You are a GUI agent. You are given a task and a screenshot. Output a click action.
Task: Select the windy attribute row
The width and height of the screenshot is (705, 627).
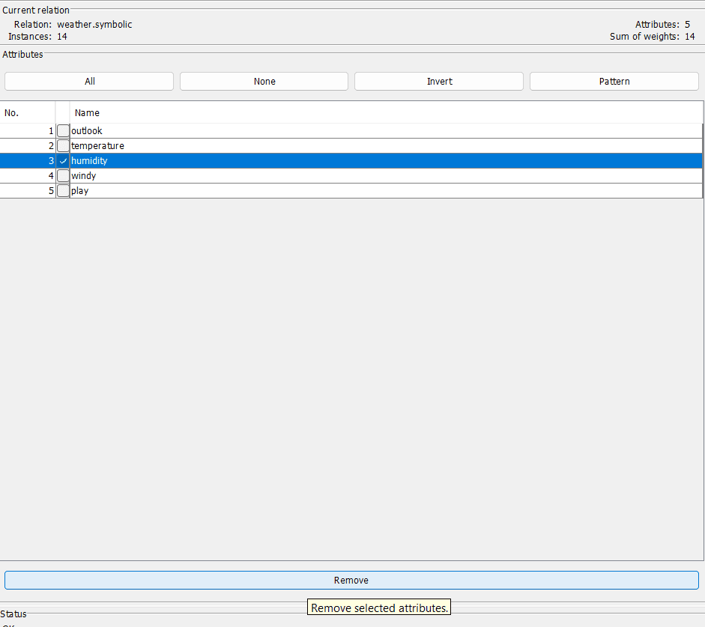(x=351, y=176)
